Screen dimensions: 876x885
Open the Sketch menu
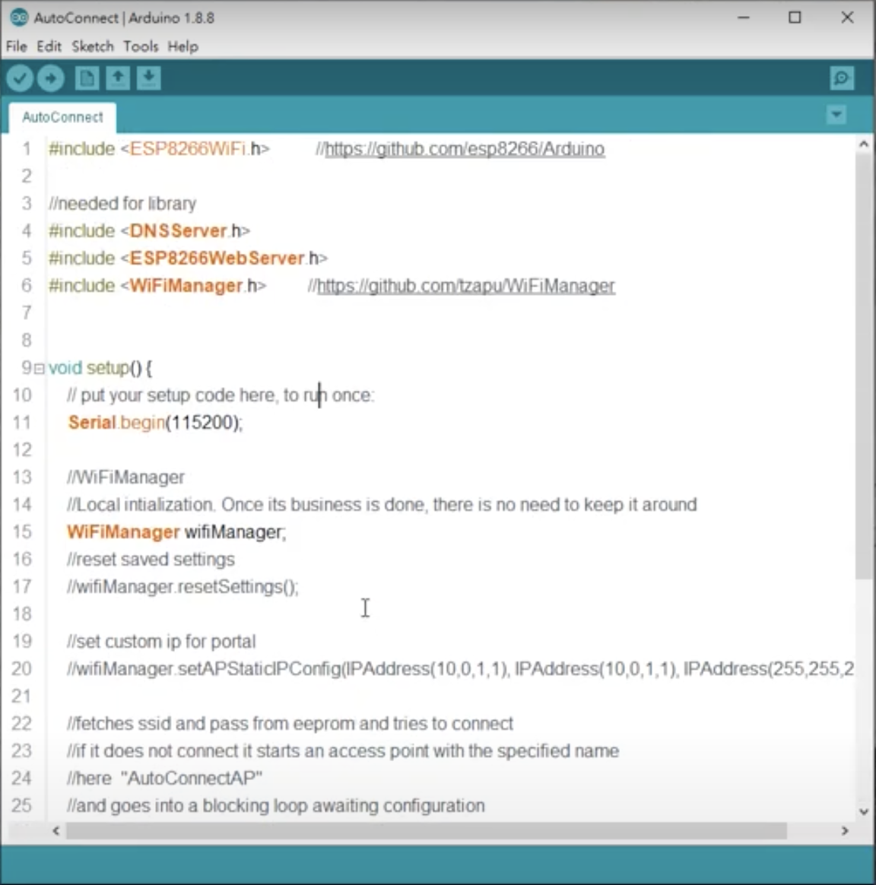pos(93,46)
